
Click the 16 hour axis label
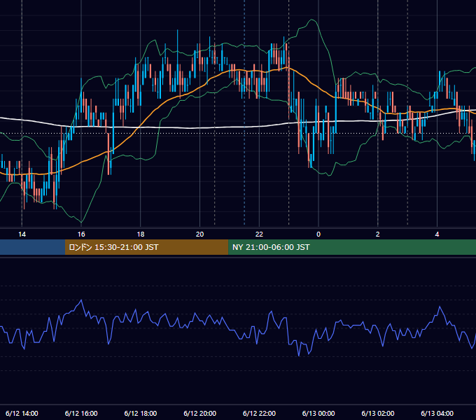(x=81, y=234)
